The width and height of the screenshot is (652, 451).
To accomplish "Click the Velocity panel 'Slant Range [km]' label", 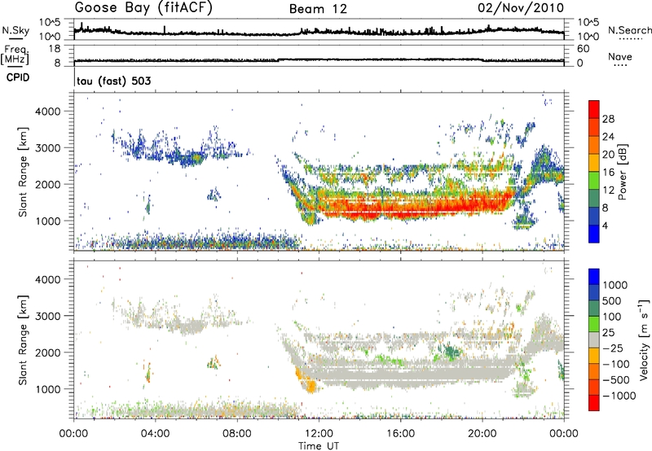I will (x=23, y=339).
